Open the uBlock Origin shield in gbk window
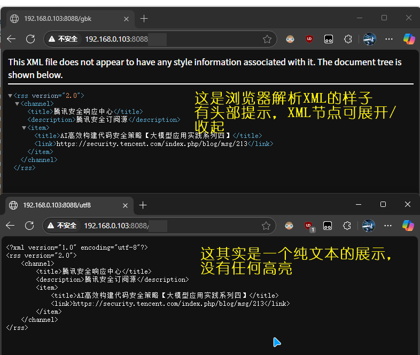Screen dimensions: 420x355 [309, 39]
